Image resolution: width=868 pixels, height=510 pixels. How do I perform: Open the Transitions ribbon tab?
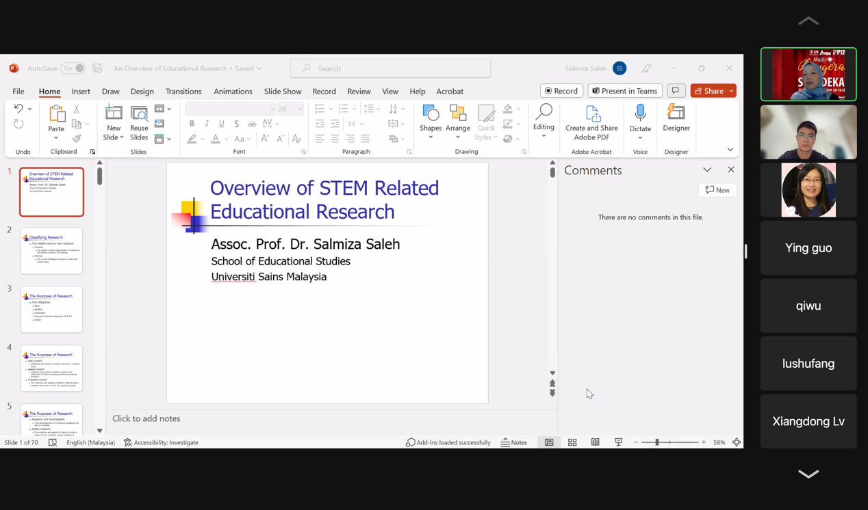tap(183, 91)
